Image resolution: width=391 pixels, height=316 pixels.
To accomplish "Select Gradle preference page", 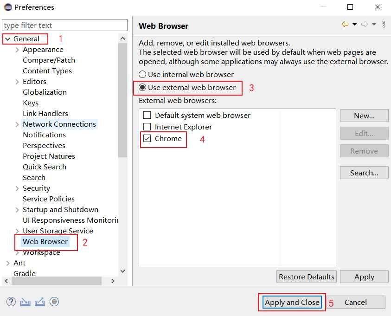I will [25, 273].
